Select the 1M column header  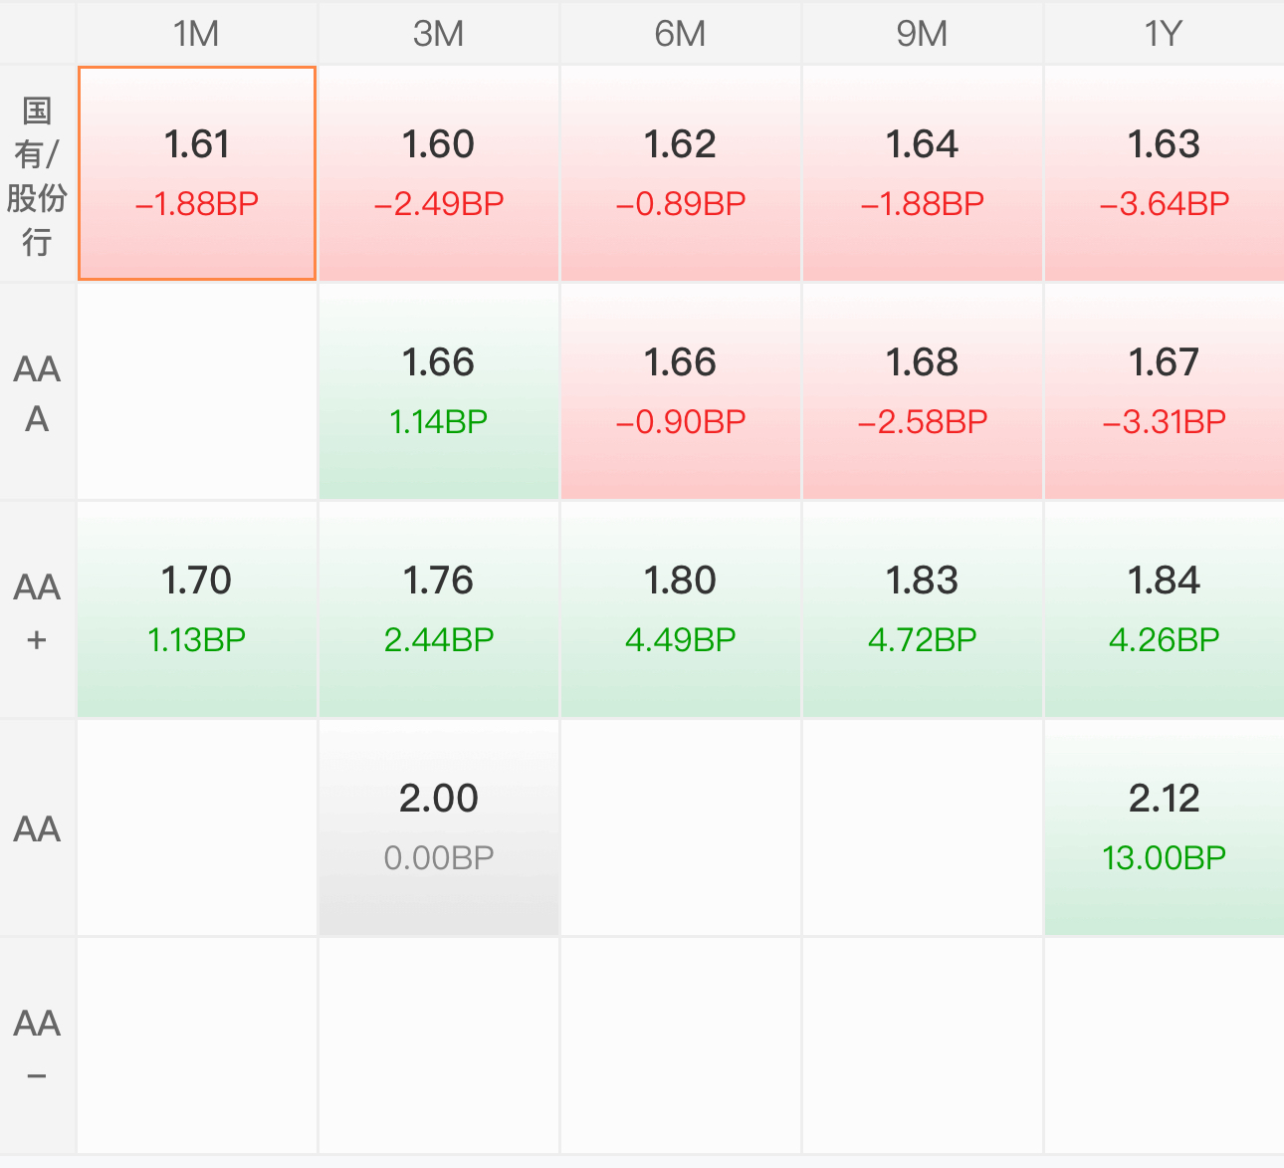pyautogui.click(x=197, y=34)
